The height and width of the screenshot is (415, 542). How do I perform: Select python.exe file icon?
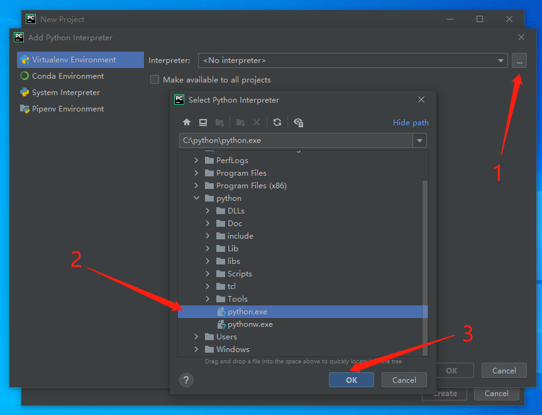point(221,312)
